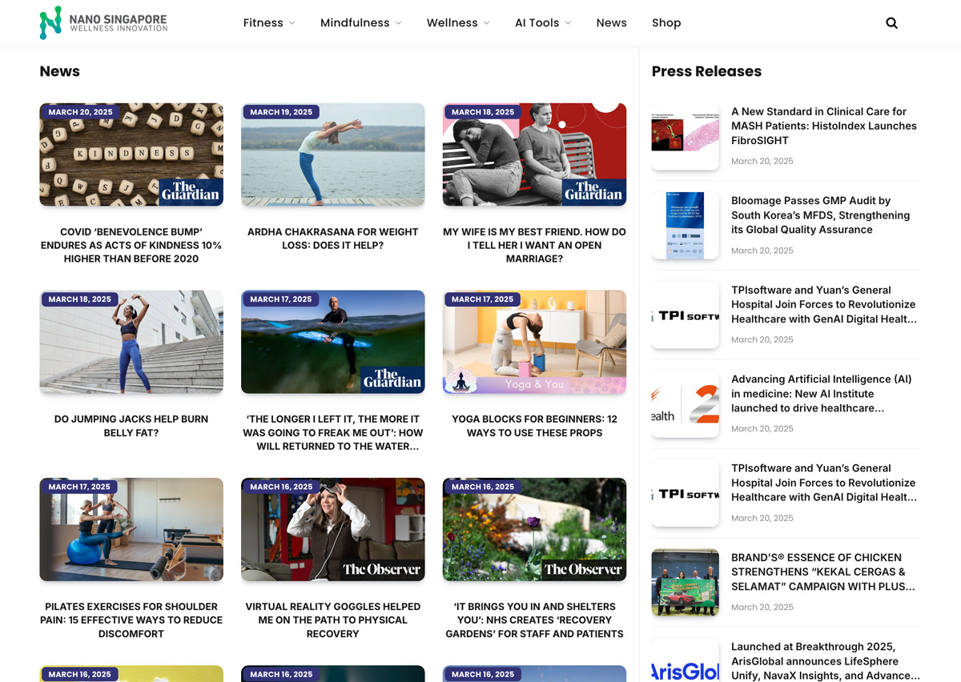
Task: Read 'Ardha Chakrasana for Weight Loss' headline
Action: (x=333, y=239)
